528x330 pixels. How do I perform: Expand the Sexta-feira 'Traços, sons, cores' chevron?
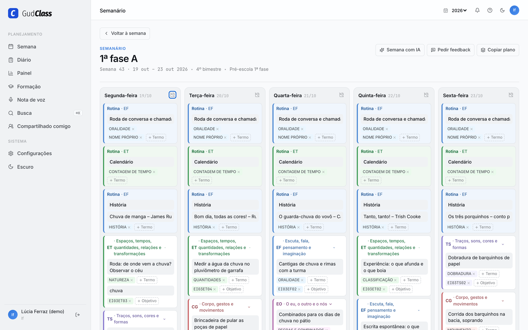(503, 244)
